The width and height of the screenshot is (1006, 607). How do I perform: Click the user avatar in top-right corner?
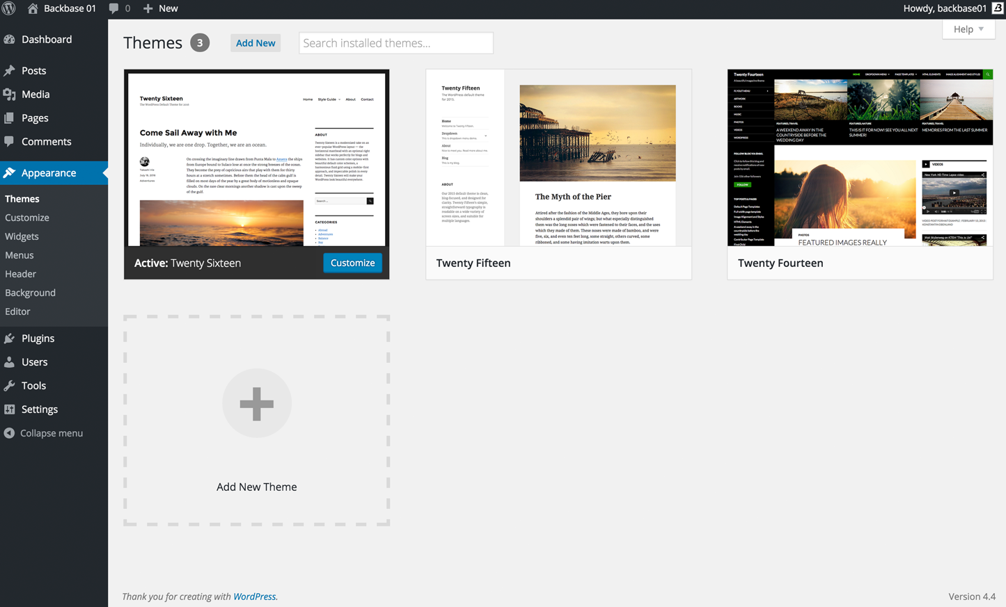(x=998, y=8)
